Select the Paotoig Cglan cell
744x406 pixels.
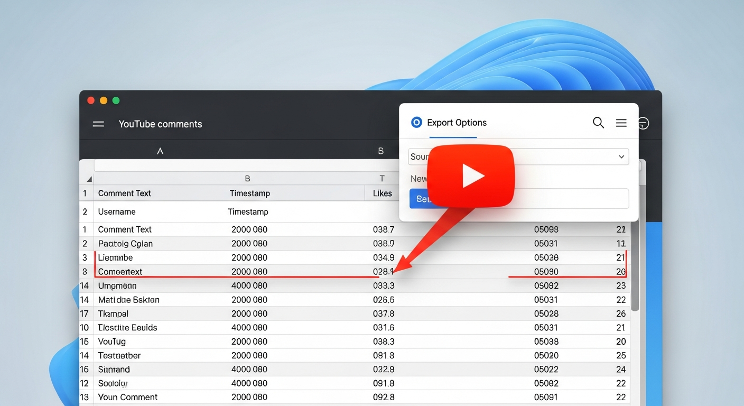(x=125, y=244)
